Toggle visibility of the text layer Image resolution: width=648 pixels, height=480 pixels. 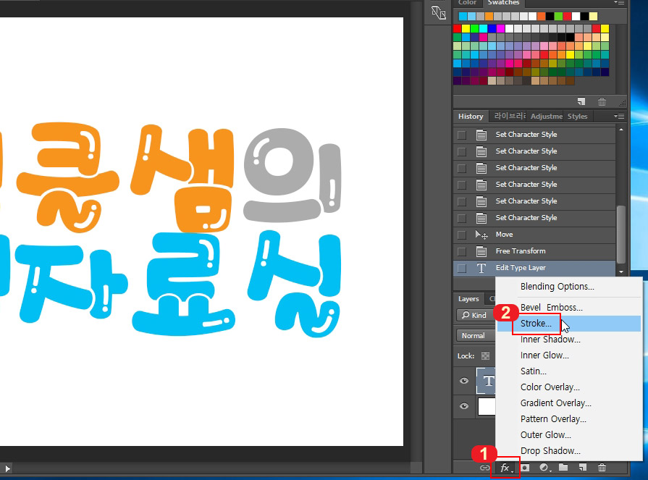[464, 381]
